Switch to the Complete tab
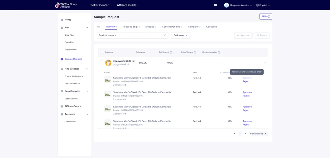 pyautogui.click(x=194, y=27)
